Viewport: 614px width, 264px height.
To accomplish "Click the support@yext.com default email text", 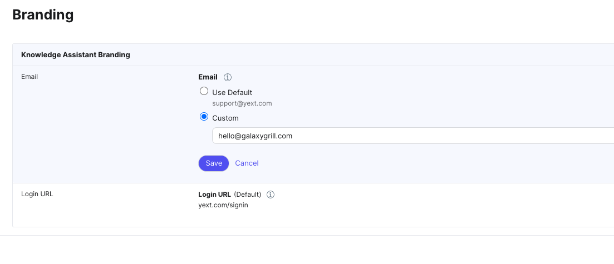I will (242, 103).
